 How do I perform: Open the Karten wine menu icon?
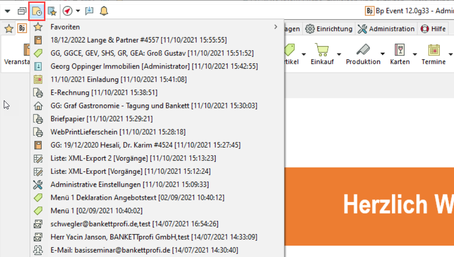(x=399, y=50)
